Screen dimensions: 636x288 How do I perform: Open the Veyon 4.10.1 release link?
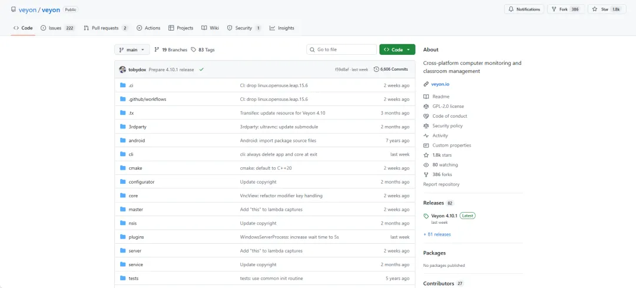click(444, 216)
